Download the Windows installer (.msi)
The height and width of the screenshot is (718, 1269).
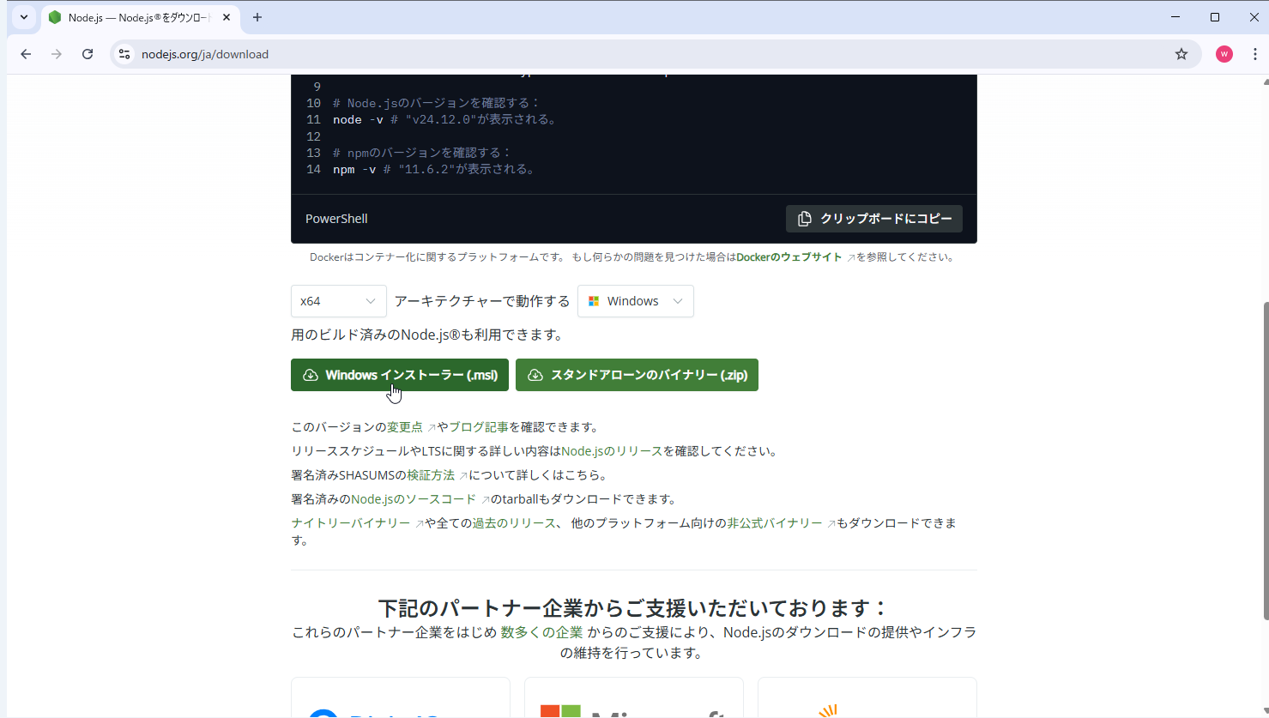(400, 375)
